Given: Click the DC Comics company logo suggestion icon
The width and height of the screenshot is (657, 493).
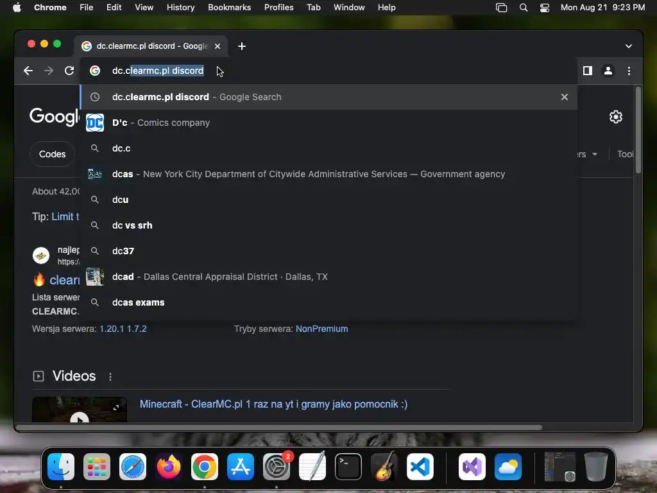Looking at the screenshot, I should (95, 123).
